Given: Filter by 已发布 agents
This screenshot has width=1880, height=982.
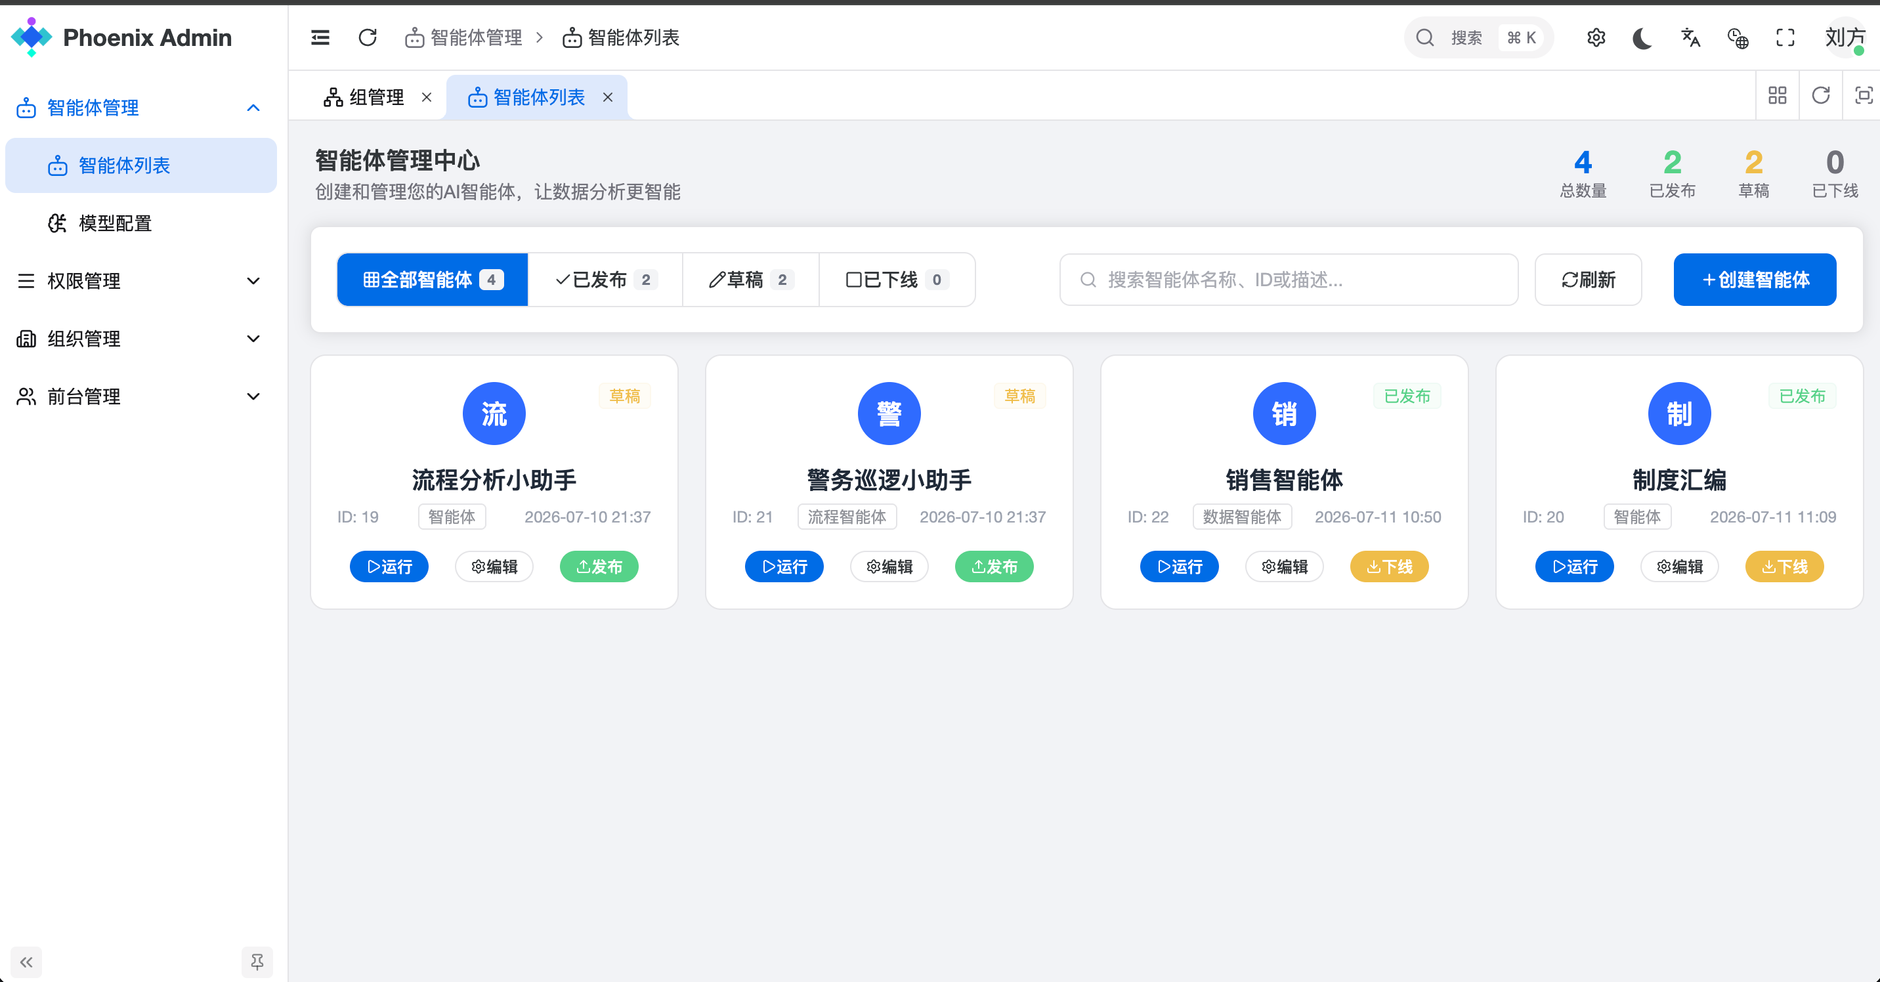Looking at the screenshot, I should (x=606, y=280).
